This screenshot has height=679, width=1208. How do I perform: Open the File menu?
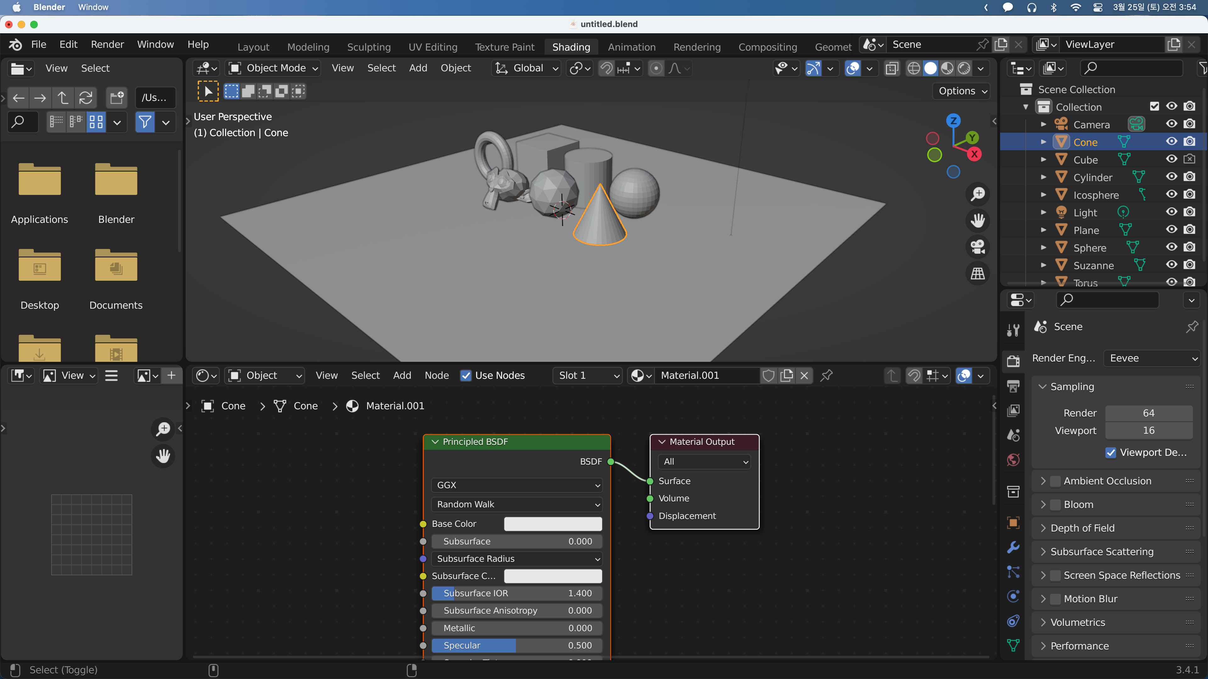(38, 45)
